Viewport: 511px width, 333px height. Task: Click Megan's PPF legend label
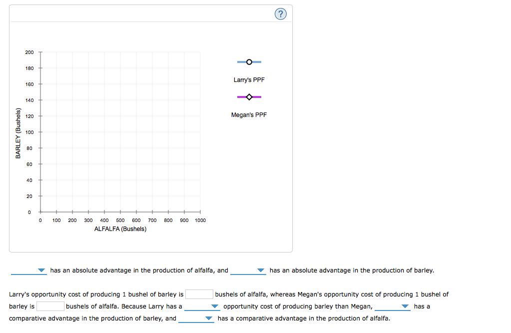click(x=249, y=115)
